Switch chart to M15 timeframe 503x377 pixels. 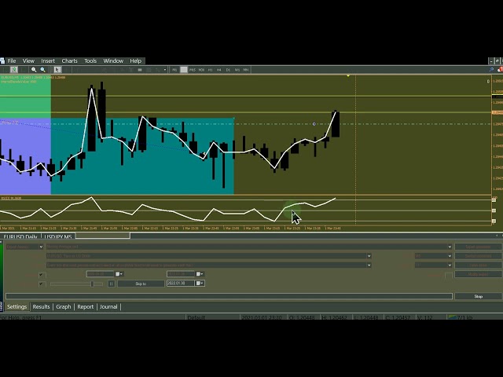pos(193,70)
